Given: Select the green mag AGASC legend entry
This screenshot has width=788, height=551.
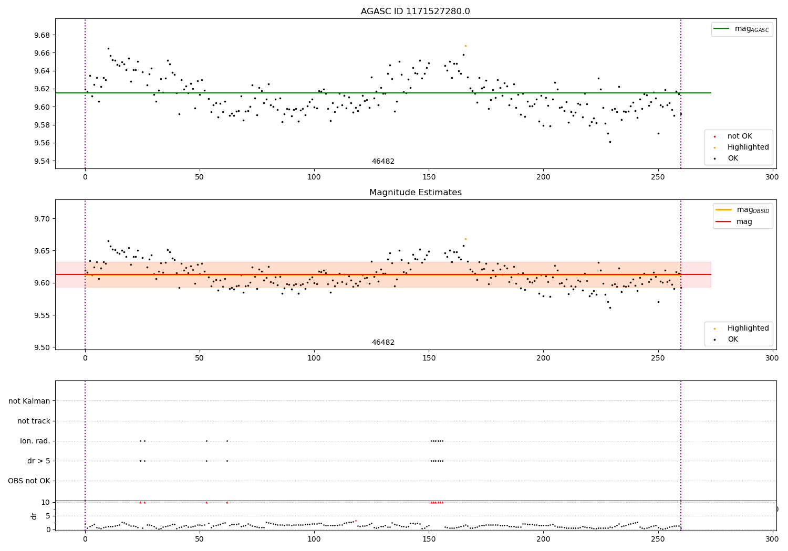Looking at the screenshot, I should pyautogui.click(x=742, y=29).
